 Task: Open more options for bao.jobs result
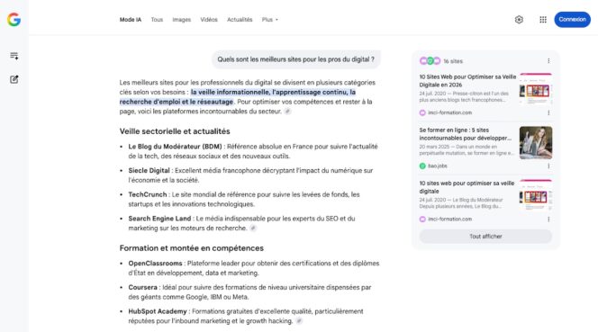click(548, 166)
